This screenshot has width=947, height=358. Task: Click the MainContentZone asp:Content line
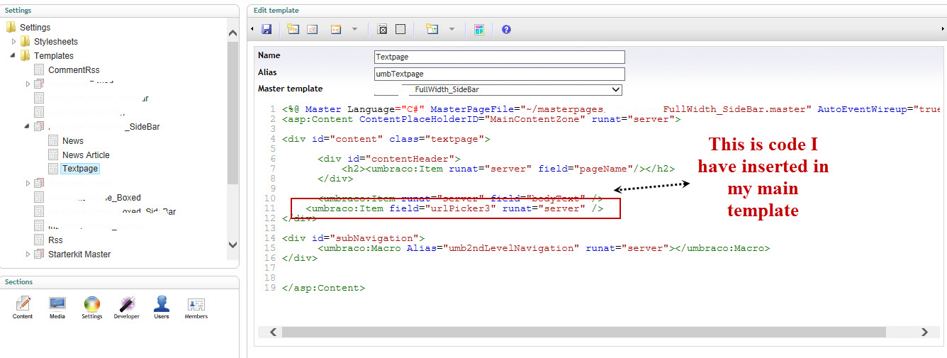tap(481, 119)
